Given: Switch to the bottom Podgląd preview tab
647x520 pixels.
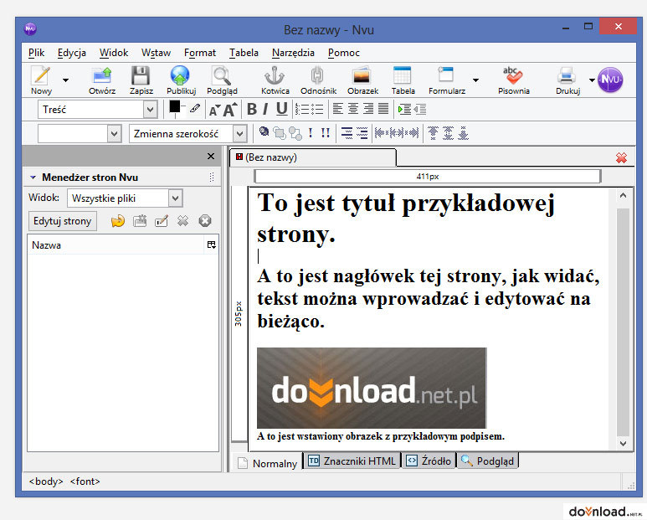Looking at the screenshot, I should pos(488,461).
